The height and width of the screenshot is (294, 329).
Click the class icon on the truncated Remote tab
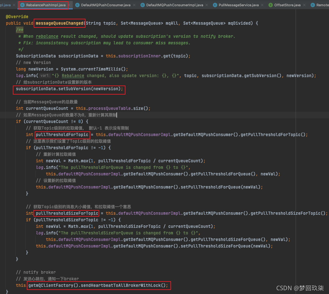coord(312,5)
